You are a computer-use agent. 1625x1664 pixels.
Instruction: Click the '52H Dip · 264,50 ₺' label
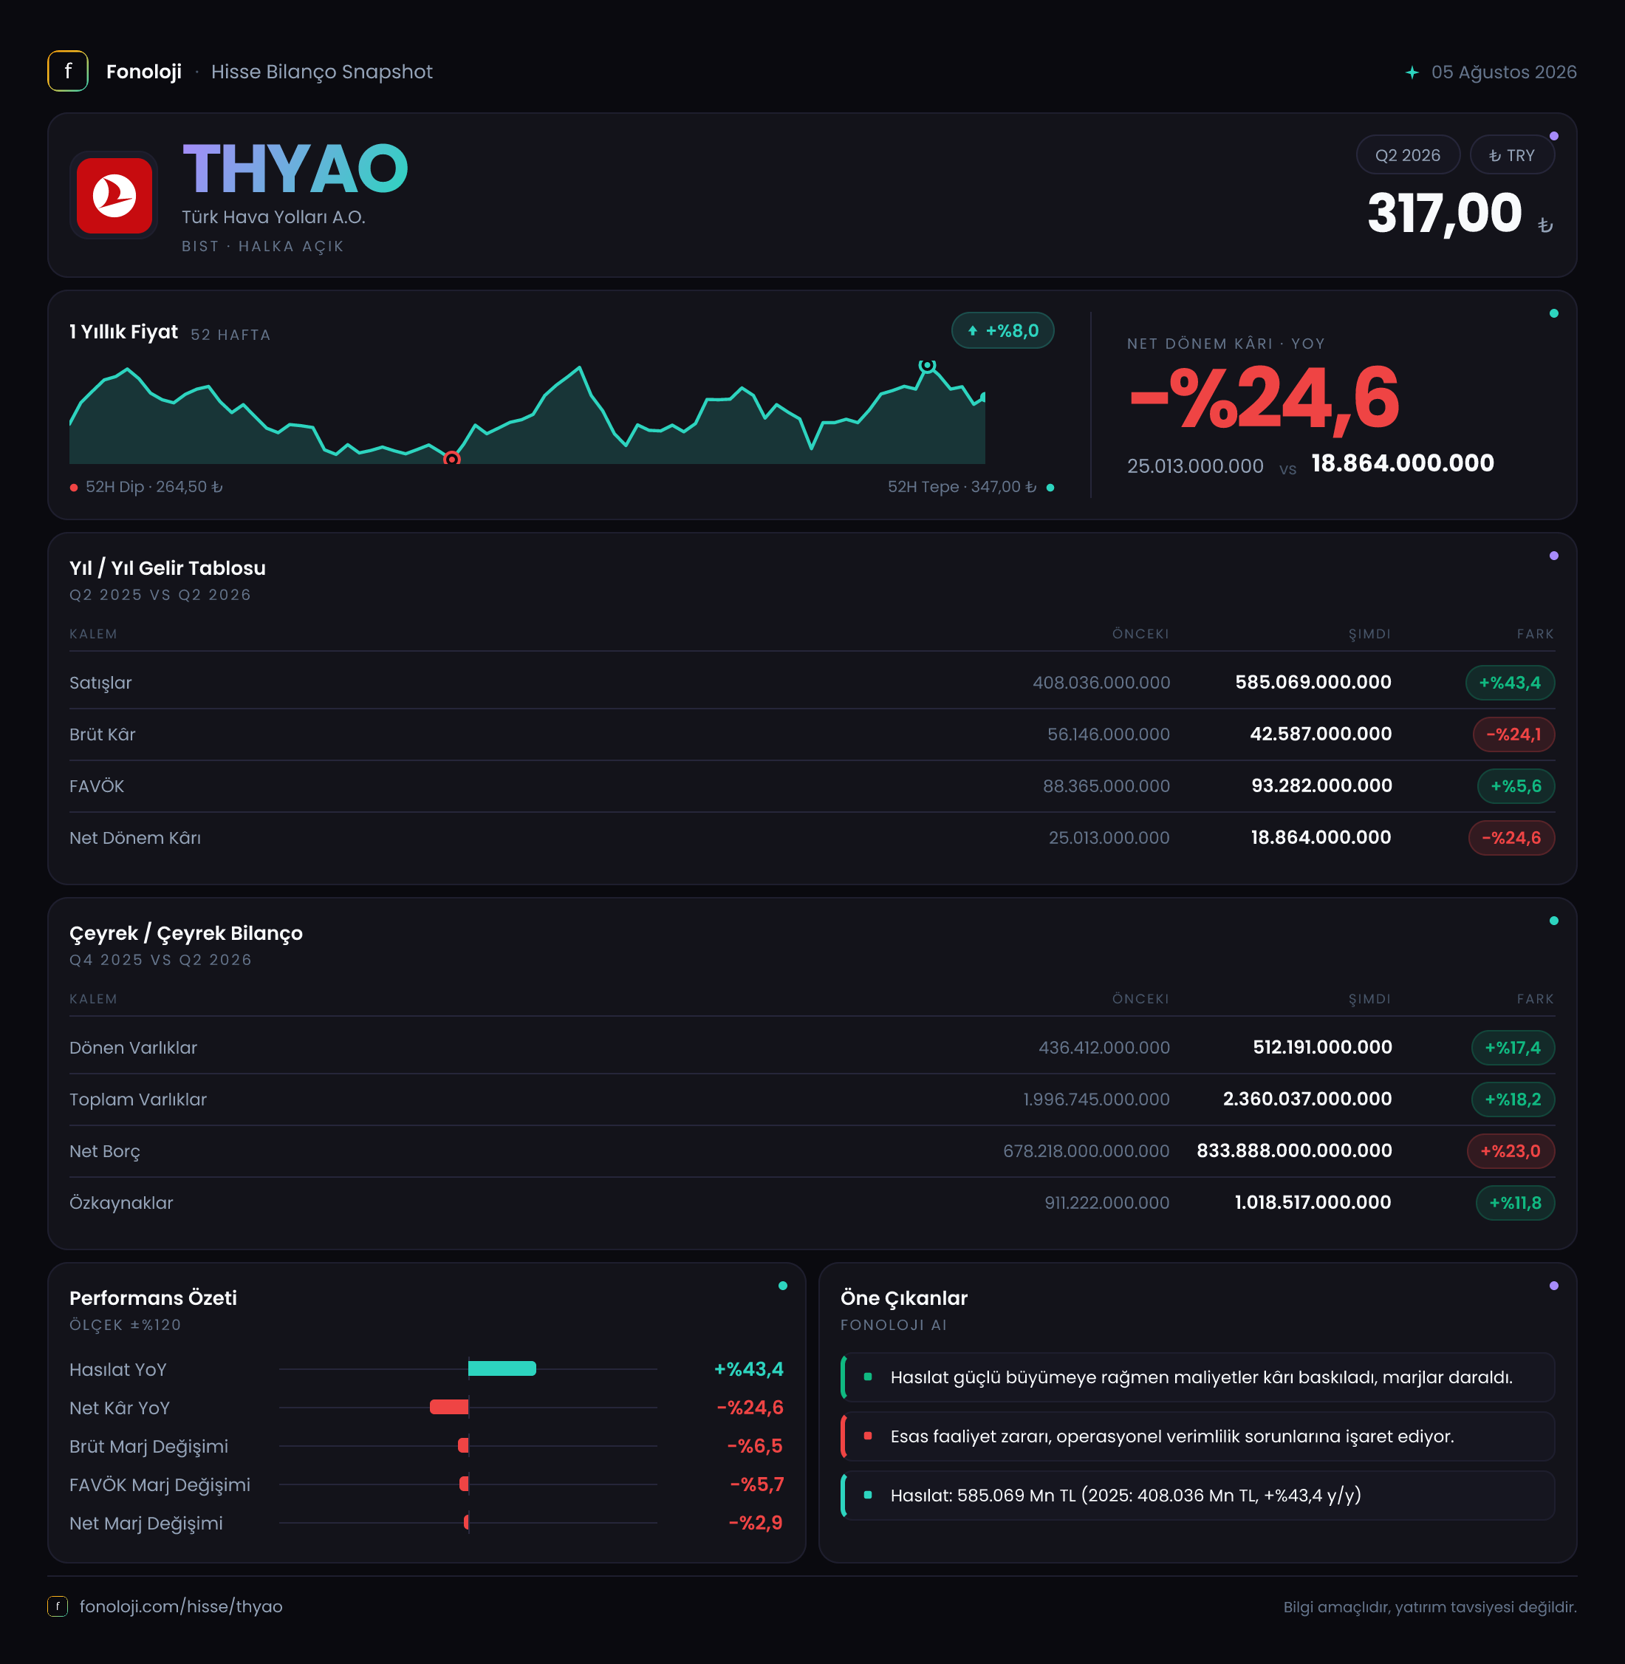(154, 487)
